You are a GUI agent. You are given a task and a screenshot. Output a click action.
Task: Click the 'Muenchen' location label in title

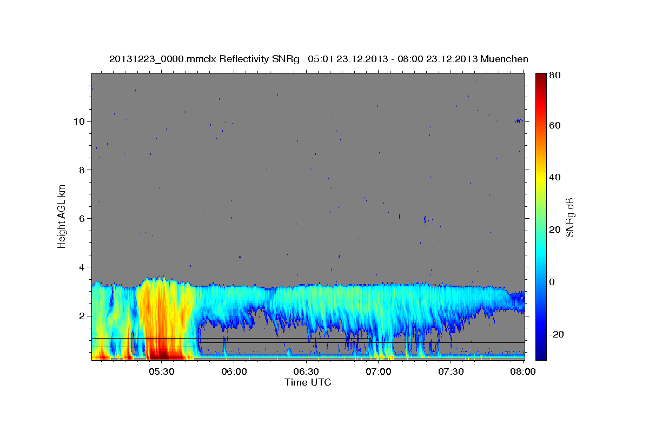coord(504,59)
